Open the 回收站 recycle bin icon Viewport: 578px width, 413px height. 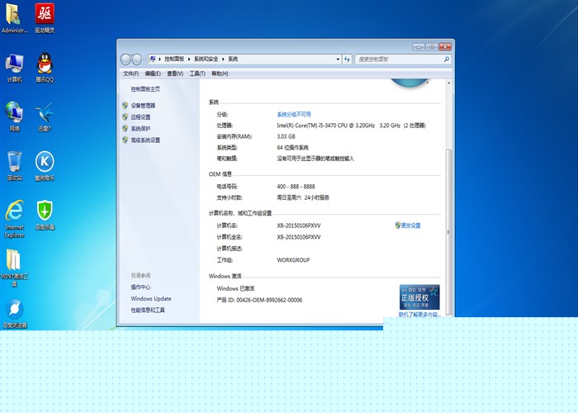pos(14,162)
